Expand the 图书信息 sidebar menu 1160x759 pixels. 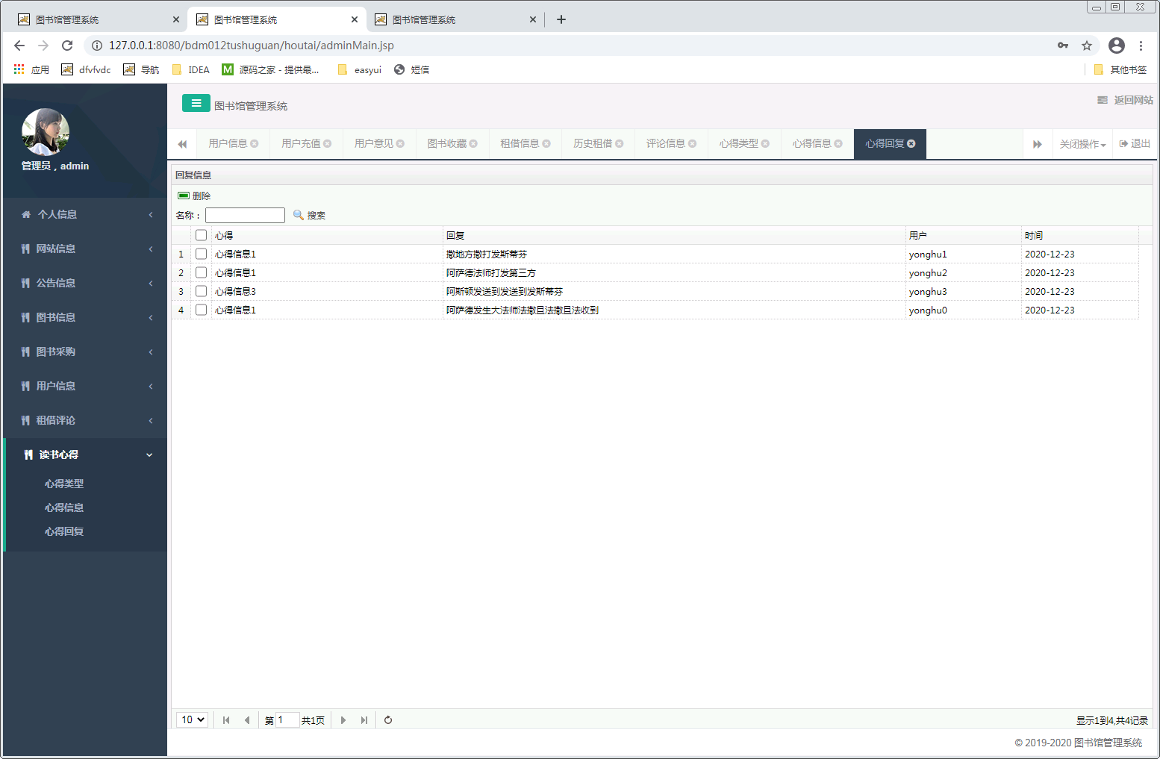point(85,317)
